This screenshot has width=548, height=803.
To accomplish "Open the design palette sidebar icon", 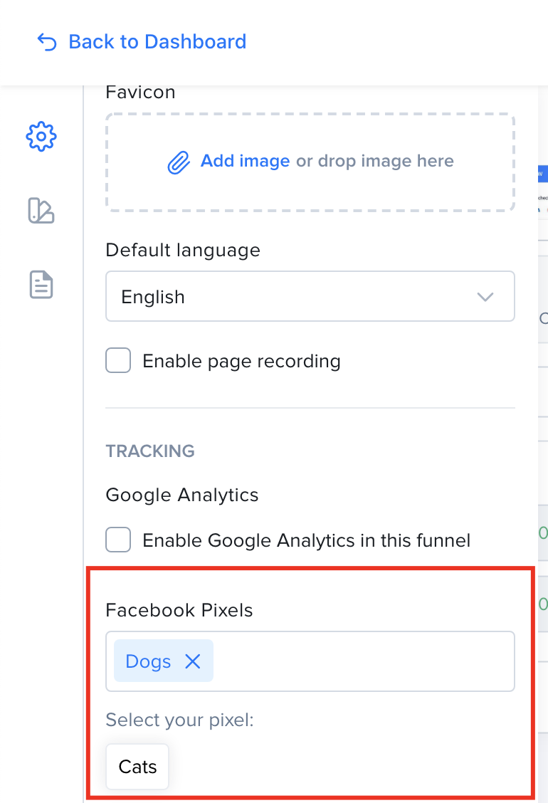I will click(41, 211).
